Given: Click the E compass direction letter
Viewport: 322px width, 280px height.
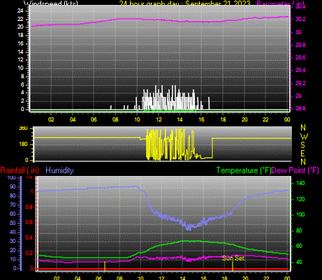Looking at the screenshot, I should 302,154.
